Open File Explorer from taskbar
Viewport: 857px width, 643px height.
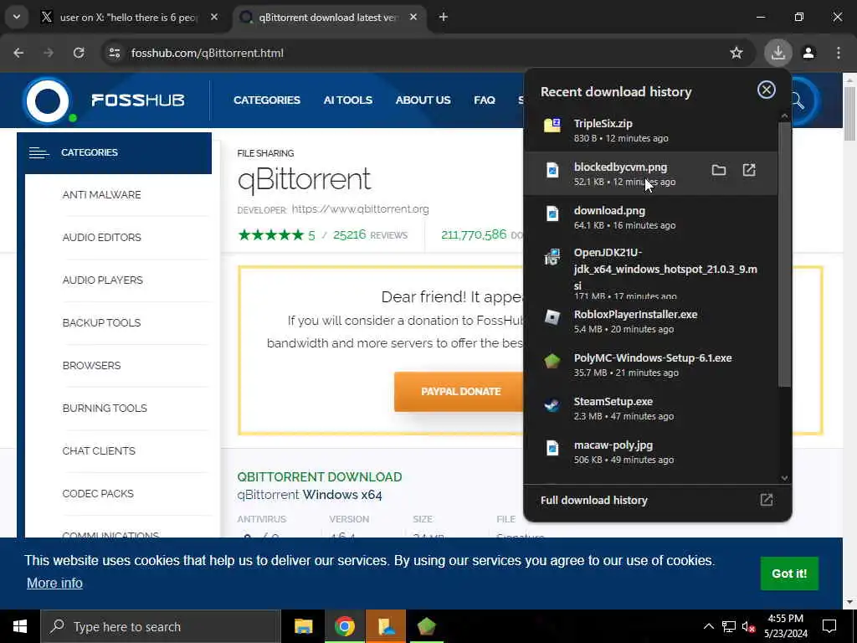pos(303,626)
